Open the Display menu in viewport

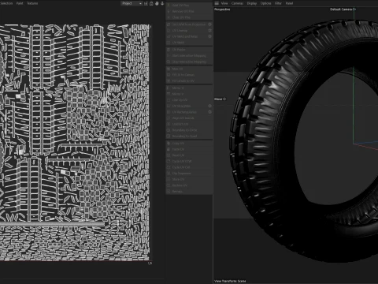tap(252, 3)
